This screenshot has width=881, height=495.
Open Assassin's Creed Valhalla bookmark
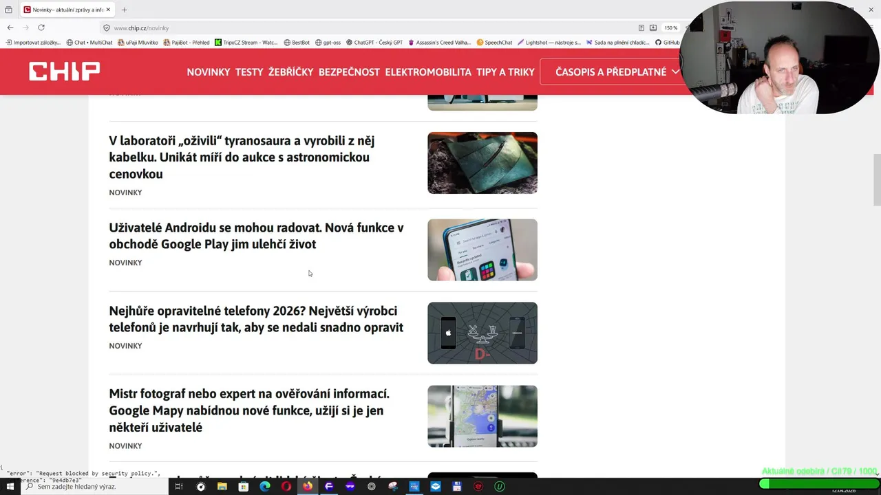pos(440,43)
